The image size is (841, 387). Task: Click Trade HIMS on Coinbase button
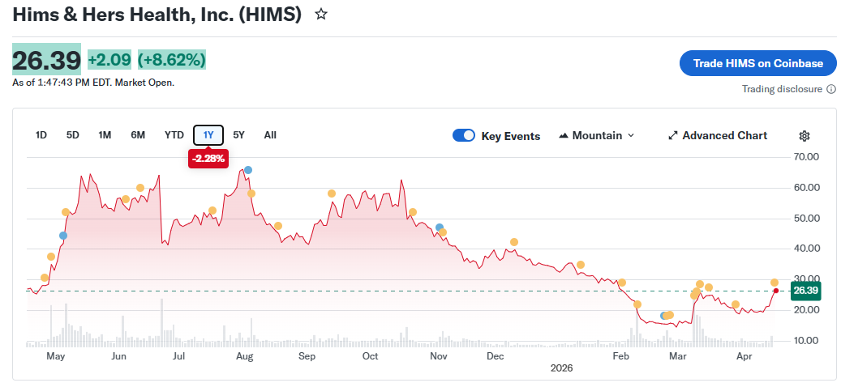757,64
